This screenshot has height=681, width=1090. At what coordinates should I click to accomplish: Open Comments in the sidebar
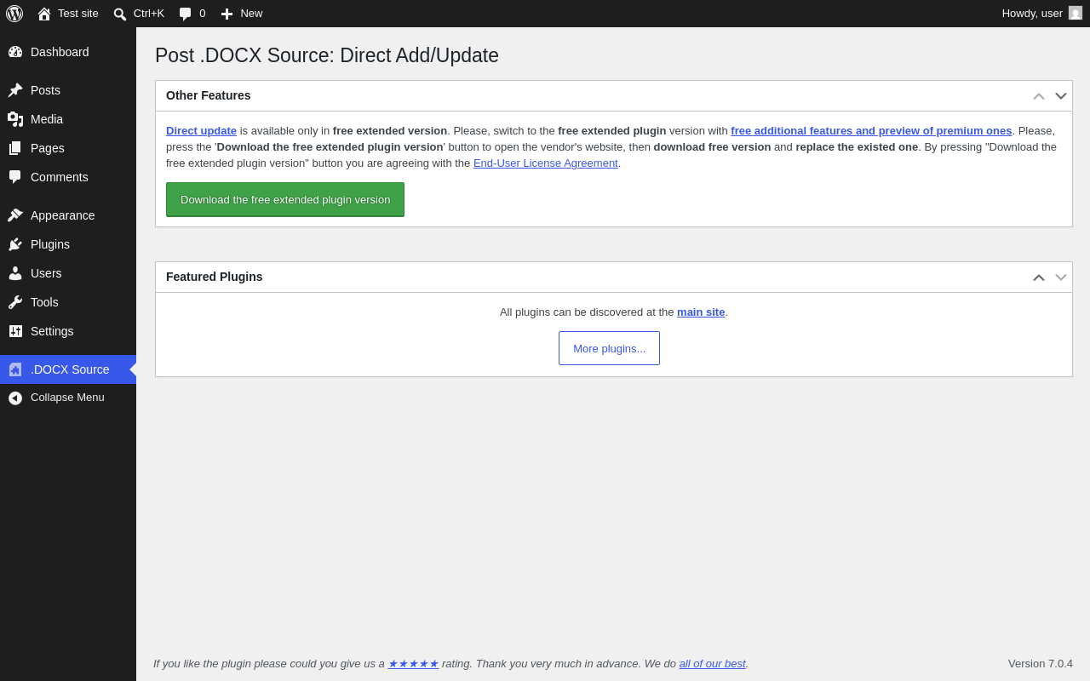pyautogui.click(x=68, y=177)
